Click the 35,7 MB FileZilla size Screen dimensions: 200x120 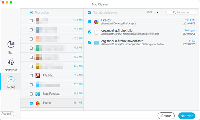(78, 75)
